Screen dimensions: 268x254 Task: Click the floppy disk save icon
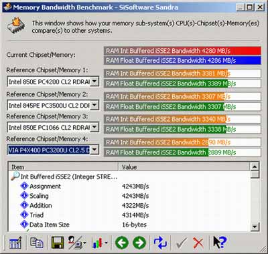click(58, 243)
